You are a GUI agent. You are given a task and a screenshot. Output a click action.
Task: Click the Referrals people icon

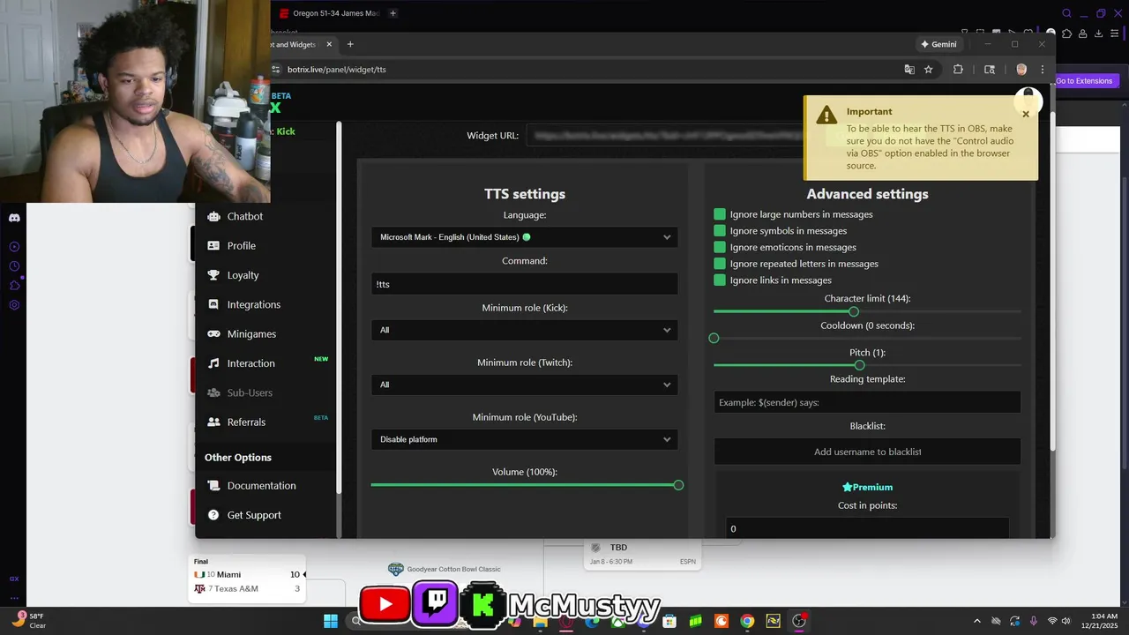[213, 422]
